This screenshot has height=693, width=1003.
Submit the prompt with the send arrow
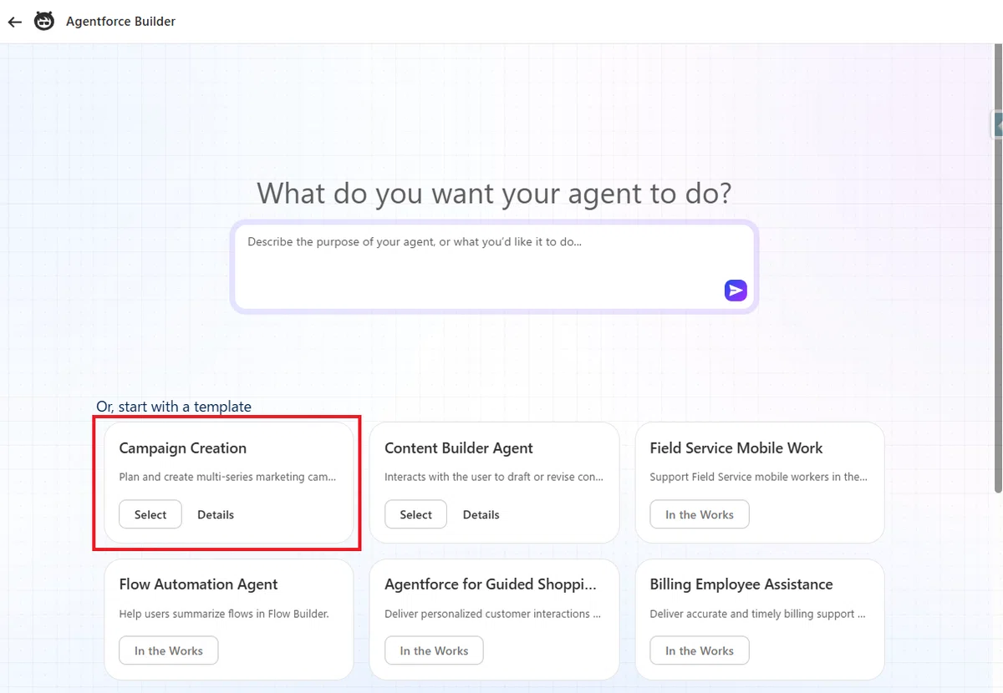[736, 290]
